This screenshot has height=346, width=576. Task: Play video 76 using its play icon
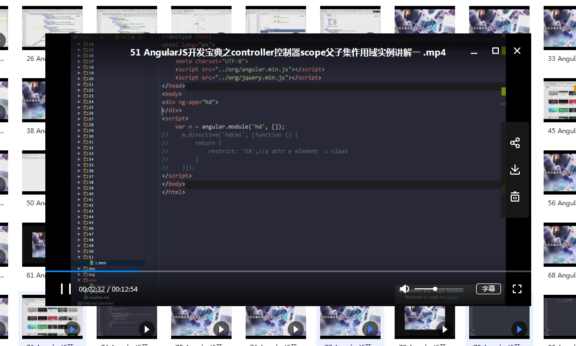(296, 329)
